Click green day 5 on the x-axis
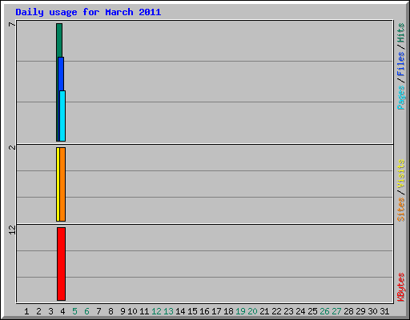 click(74, 311)
